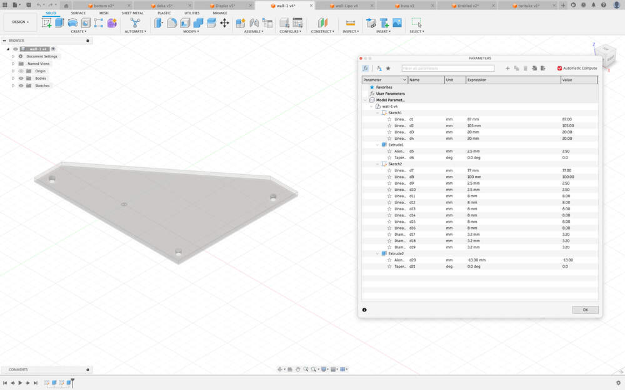
Task: Switch to the SHEET METAL ribbon tab
Action: (132, 13)
